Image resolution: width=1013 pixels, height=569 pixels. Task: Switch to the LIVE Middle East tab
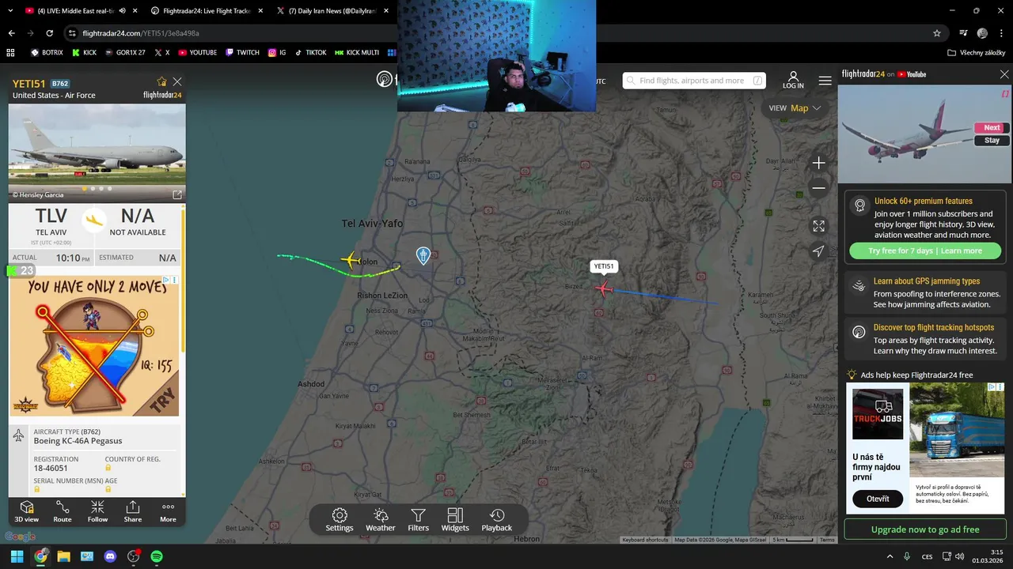tap(76, 11)
